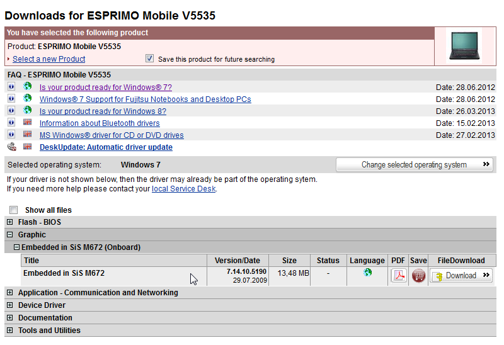
Task: Click Change selected operating system button
Action: pos(415,164)
